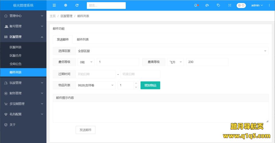Click the tag icon in the header

218,5
